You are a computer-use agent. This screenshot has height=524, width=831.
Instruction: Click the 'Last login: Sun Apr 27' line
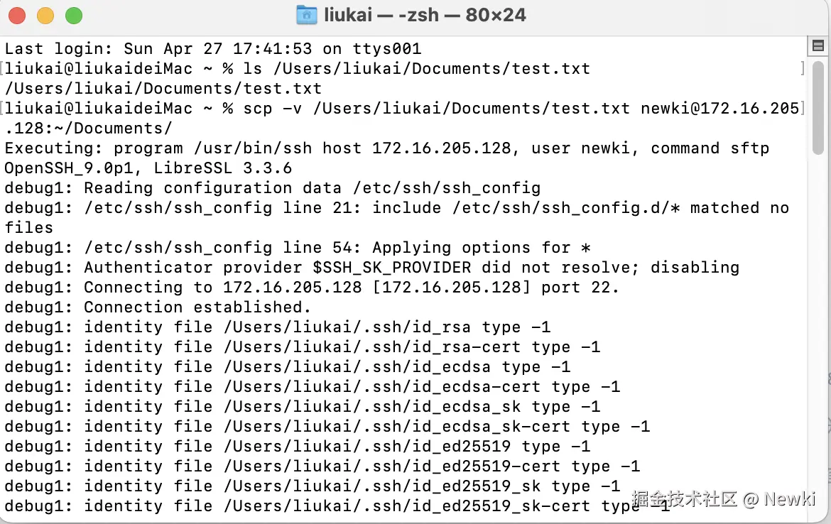tap(213, 49)
